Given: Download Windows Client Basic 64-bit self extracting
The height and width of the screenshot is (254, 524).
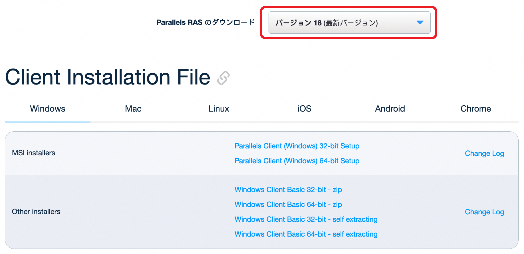Looking at the screenshot, I should click(306, 234).
